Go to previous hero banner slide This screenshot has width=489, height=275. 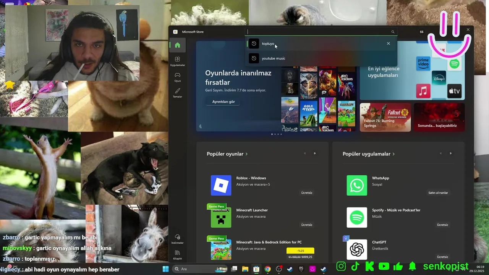click(x=200, y=126)
